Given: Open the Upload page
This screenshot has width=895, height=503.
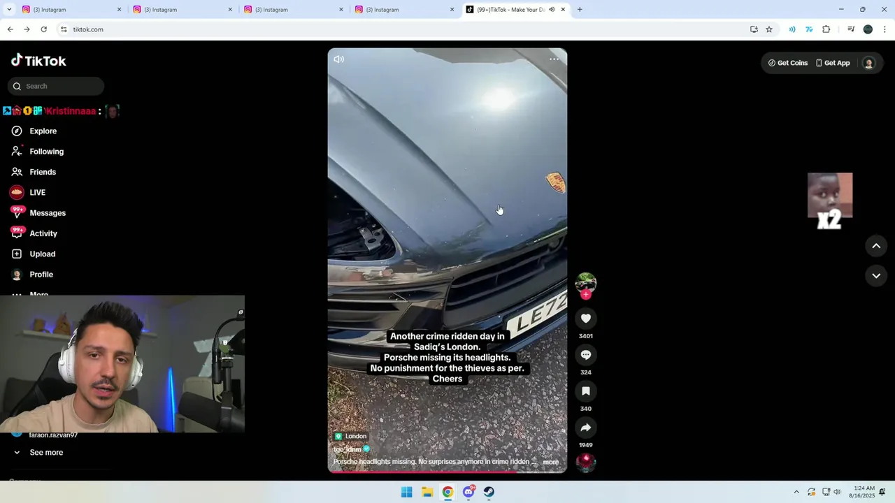Looking at the screenshot, I should (x=42, y=254).
